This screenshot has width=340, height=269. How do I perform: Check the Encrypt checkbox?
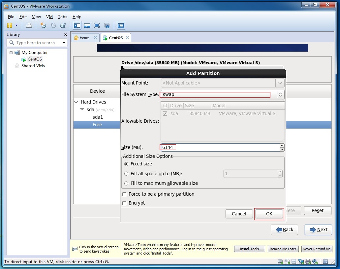click(124, 203)
